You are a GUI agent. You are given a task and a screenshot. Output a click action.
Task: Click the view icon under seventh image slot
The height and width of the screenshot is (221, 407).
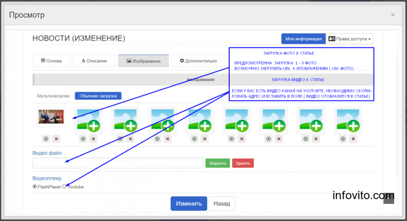point(268,139)
